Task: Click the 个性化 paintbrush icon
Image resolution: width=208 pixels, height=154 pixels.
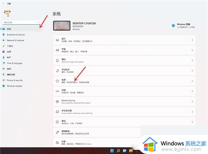Action: pyautogui.click(x=3, y=46)
